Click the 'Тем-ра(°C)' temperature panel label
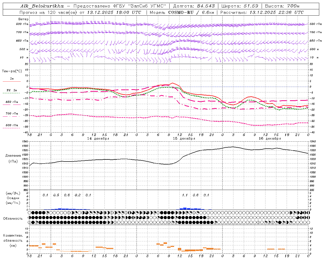 click(x=12, y=71)
